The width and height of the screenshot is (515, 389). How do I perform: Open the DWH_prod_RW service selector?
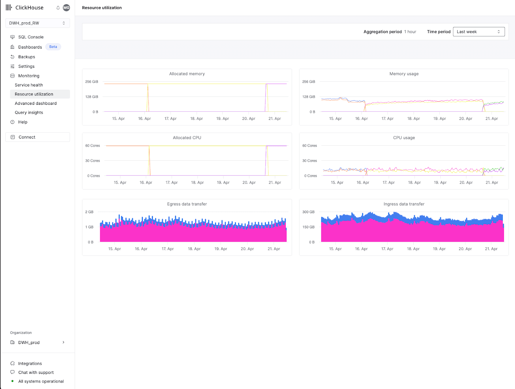tap(38, 23)
